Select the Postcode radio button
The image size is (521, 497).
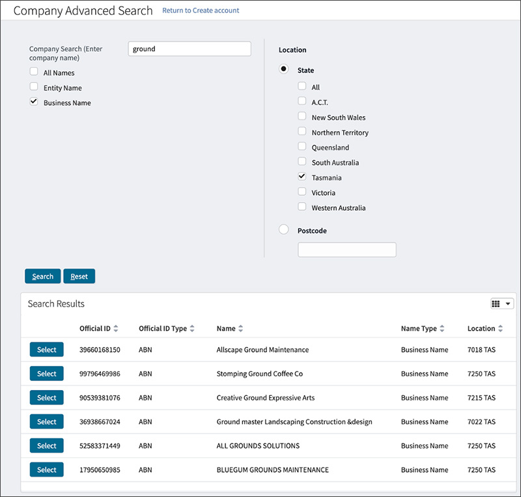point(283,230)
